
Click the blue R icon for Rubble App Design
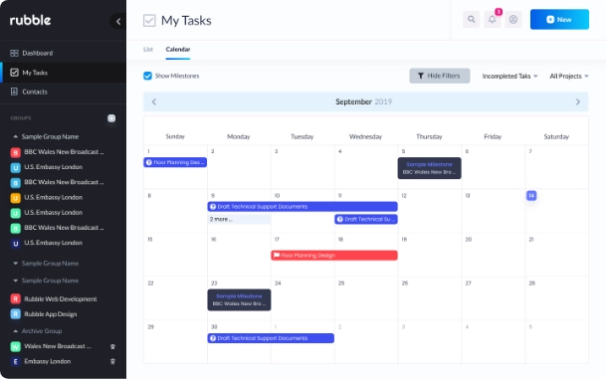(16, 314)
